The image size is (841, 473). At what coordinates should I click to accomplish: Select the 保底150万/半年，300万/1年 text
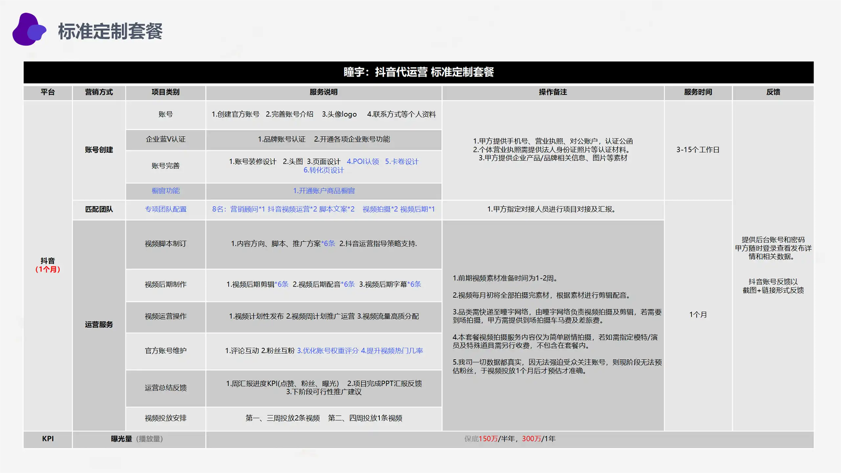[x=510, y=439]
